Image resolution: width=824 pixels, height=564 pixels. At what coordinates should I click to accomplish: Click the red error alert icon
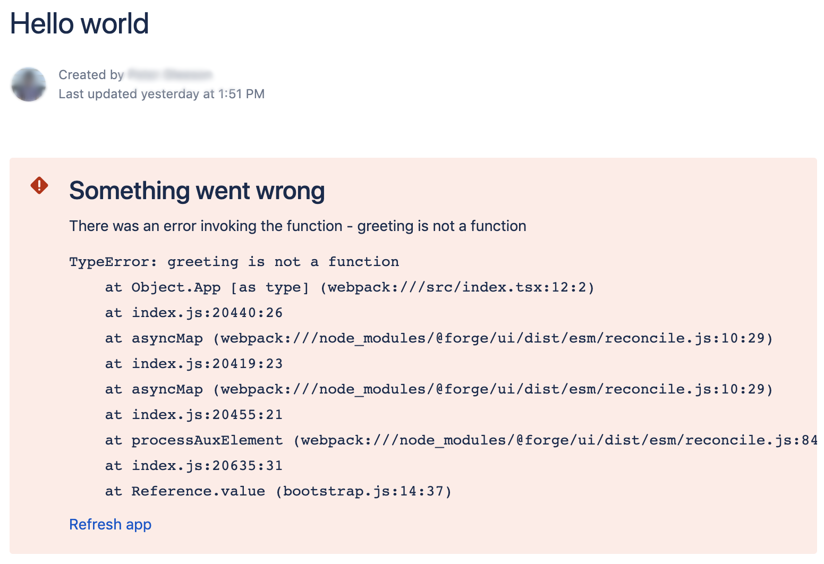pyautogui.click(x=39, y=185)
